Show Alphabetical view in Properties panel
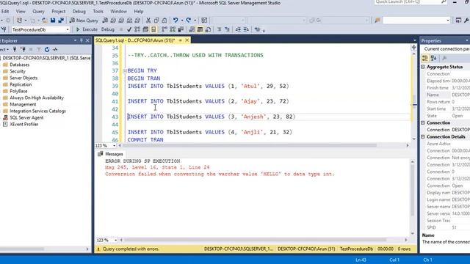The width and height of the screenshot is (470, 264). pos(433,58)
